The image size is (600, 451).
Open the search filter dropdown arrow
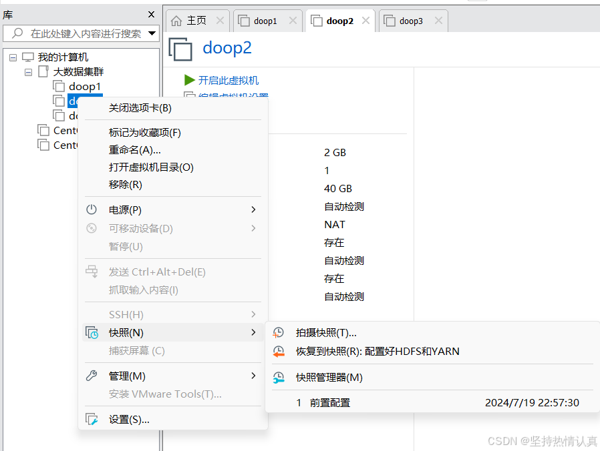point(152,33)
